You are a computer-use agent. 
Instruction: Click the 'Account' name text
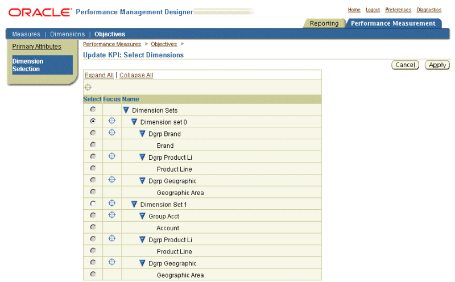pos(168,228)
